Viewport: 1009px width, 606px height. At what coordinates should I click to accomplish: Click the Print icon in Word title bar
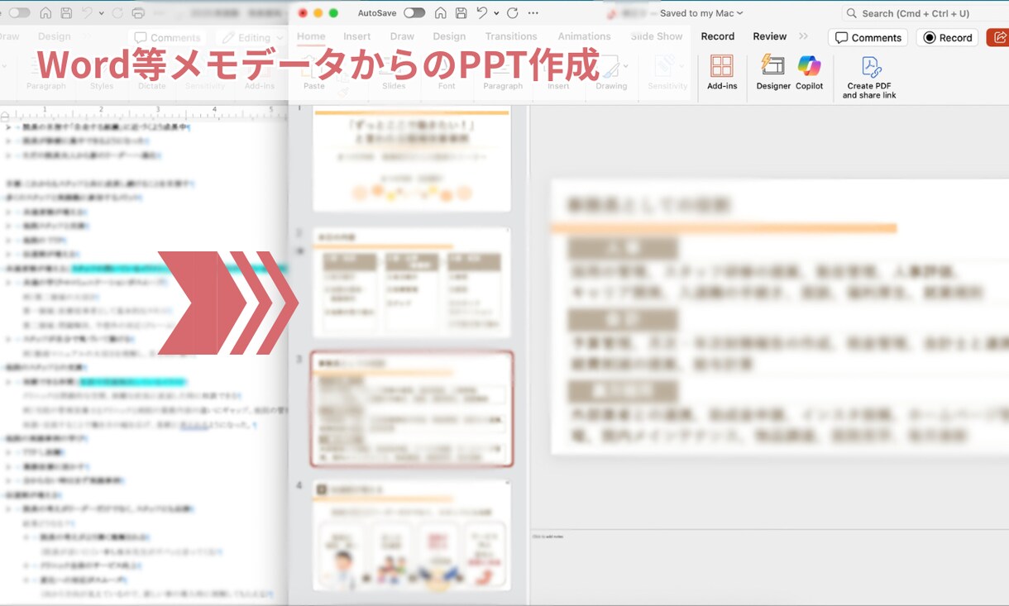point(138,13)
